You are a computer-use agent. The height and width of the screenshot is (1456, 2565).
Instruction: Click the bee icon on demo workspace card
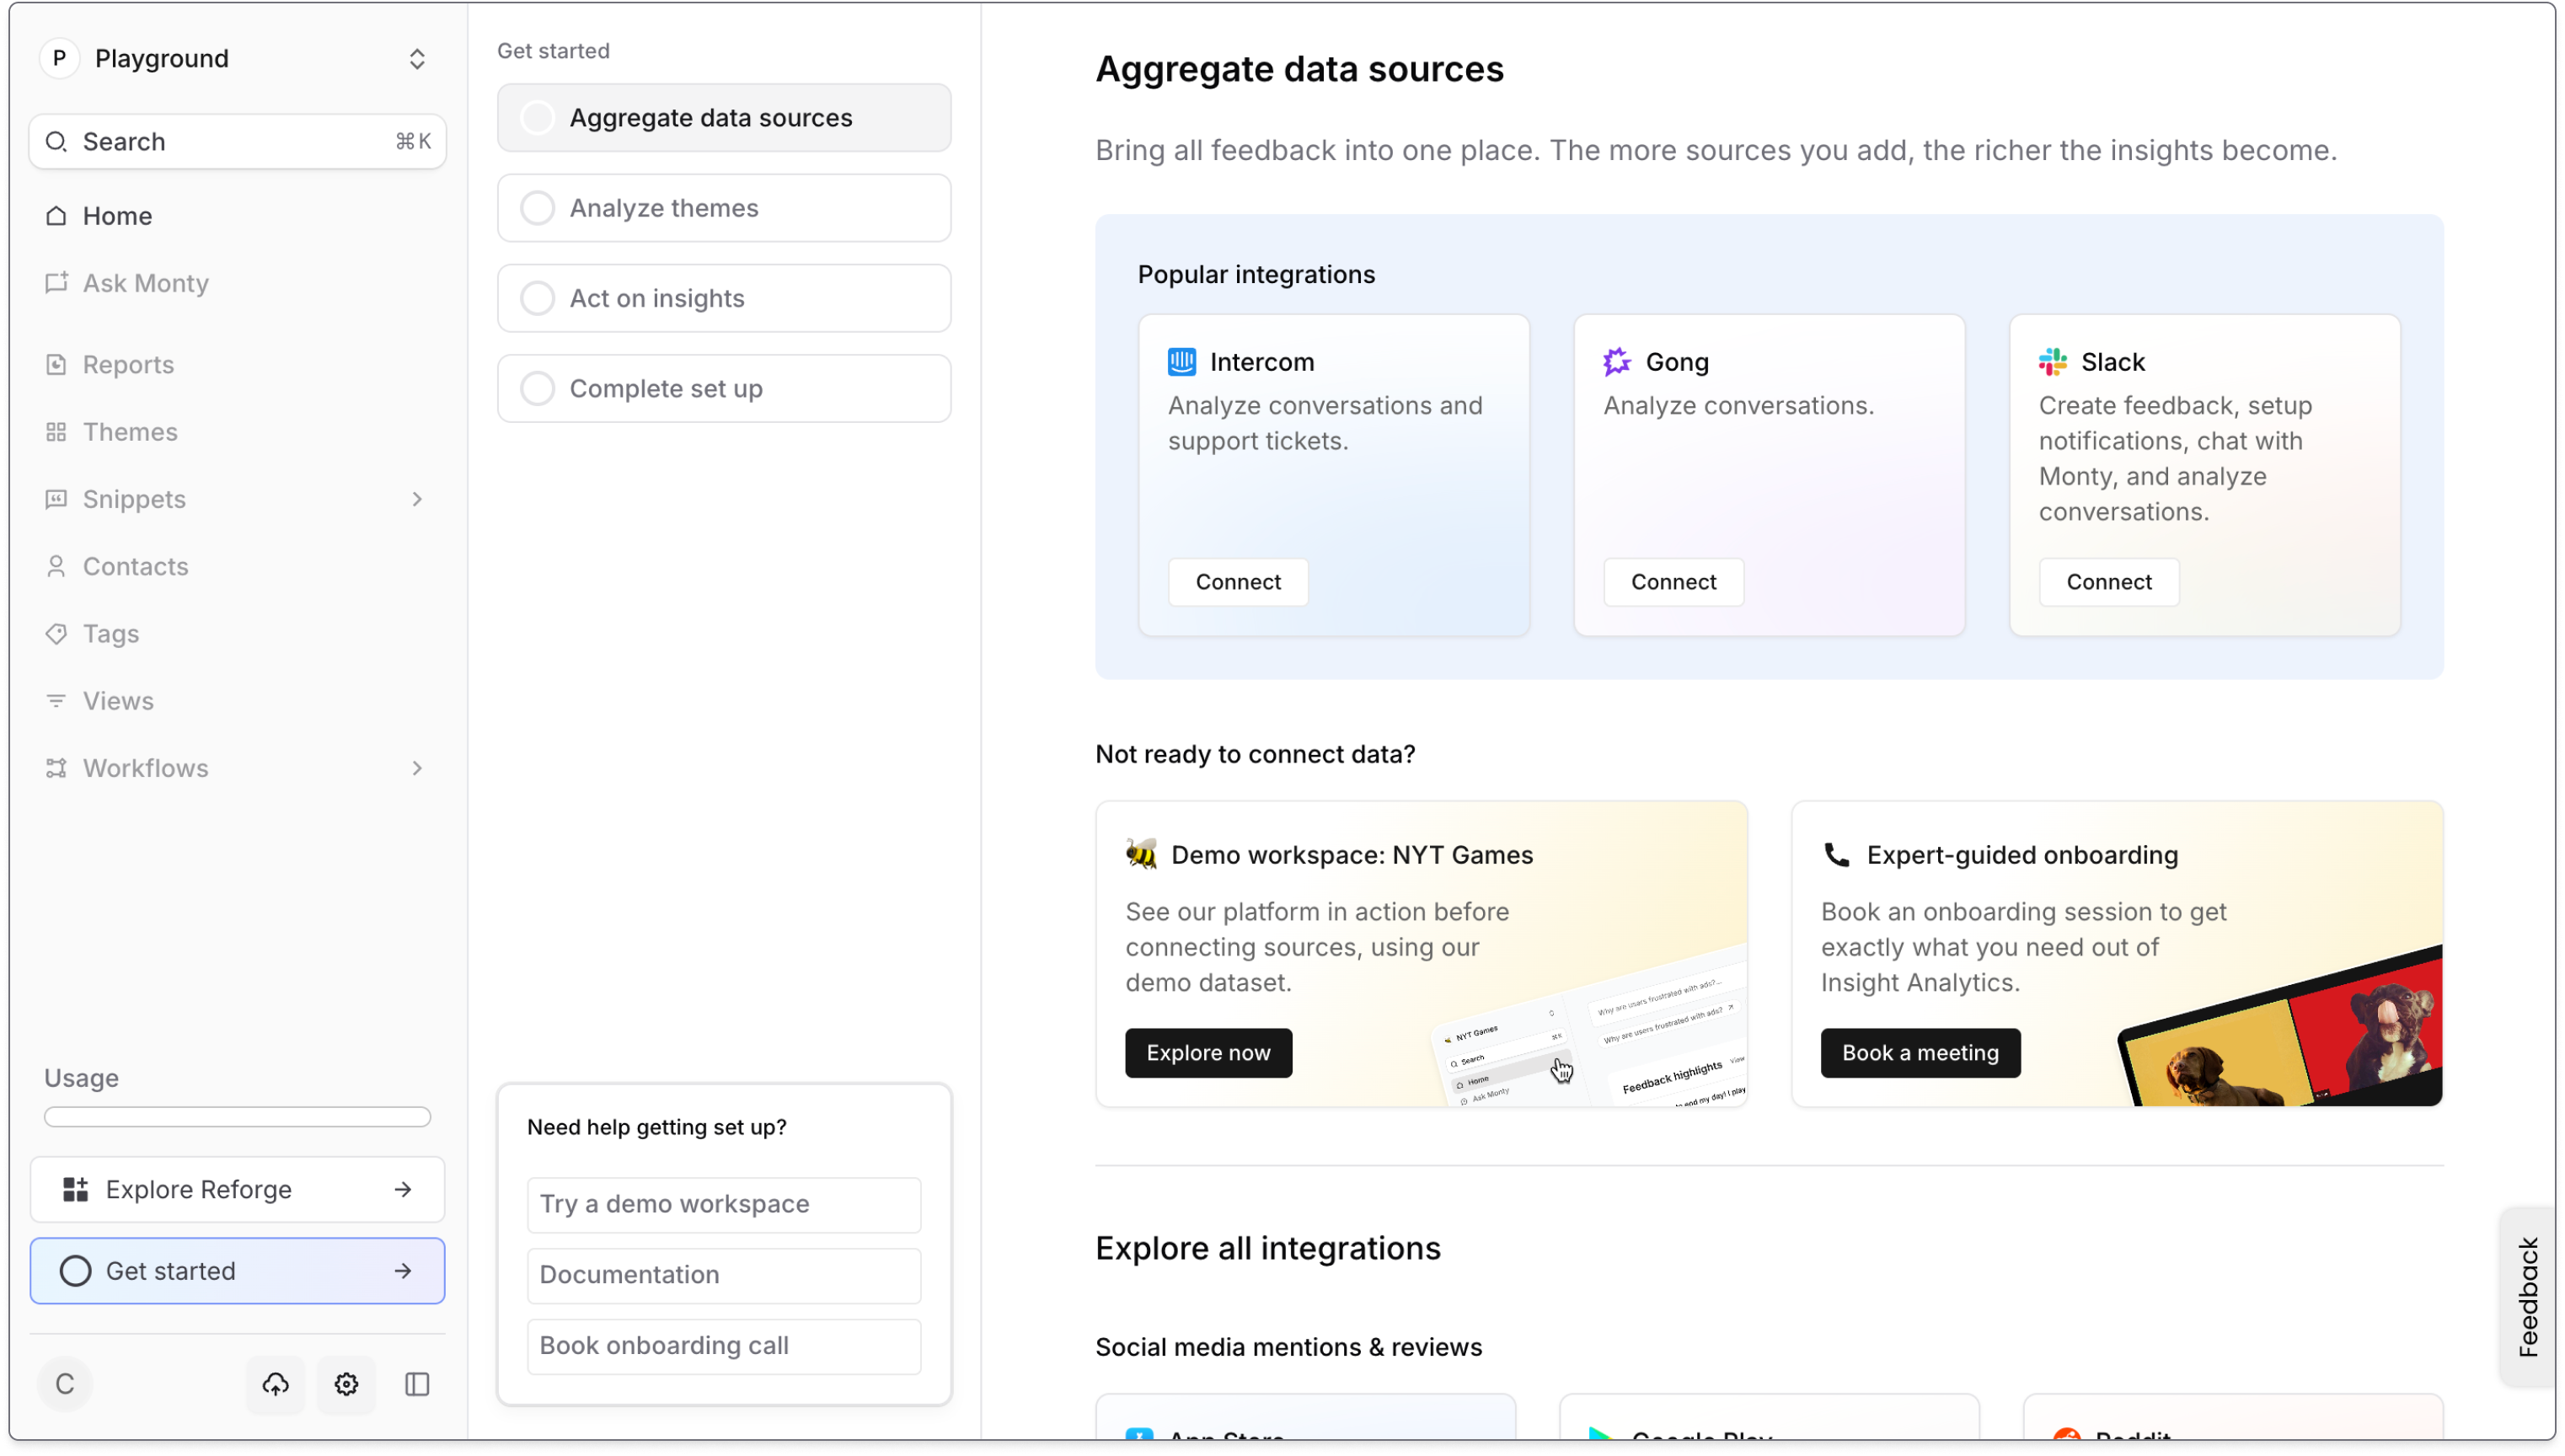coord(1141,855)
